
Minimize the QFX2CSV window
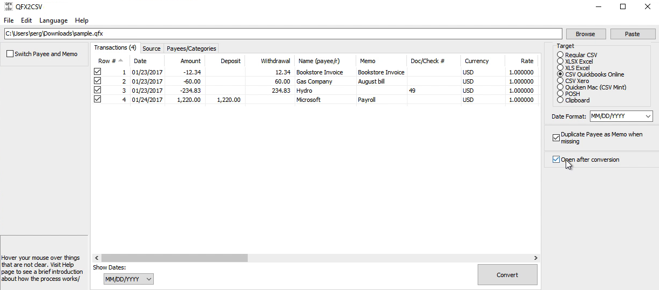coord(598,6)
